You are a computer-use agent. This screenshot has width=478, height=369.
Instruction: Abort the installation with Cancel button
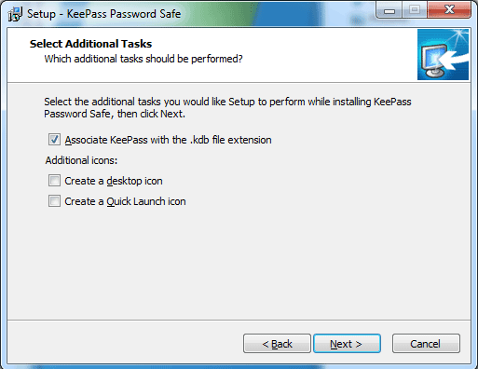click(426, 344)
